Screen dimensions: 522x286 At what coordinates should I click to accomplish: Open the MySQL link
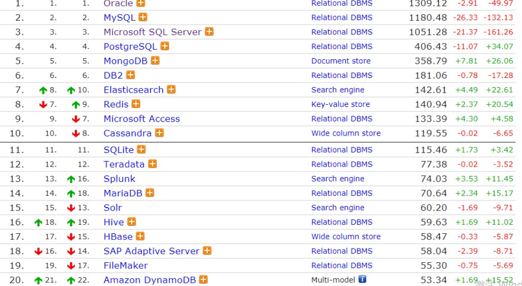(x=119, y=18)
